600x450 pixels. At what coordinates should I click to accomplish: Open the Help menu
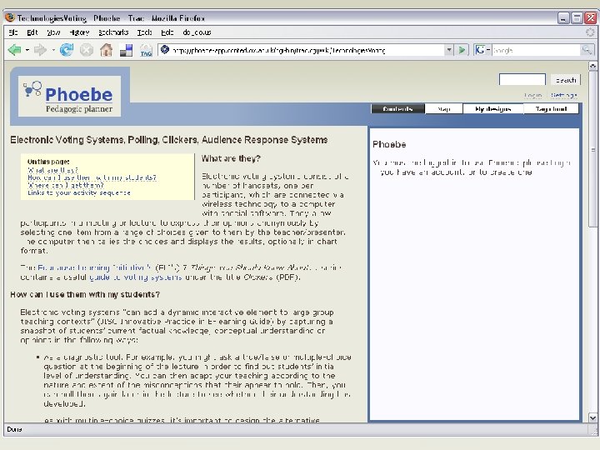tap(167, 32)
